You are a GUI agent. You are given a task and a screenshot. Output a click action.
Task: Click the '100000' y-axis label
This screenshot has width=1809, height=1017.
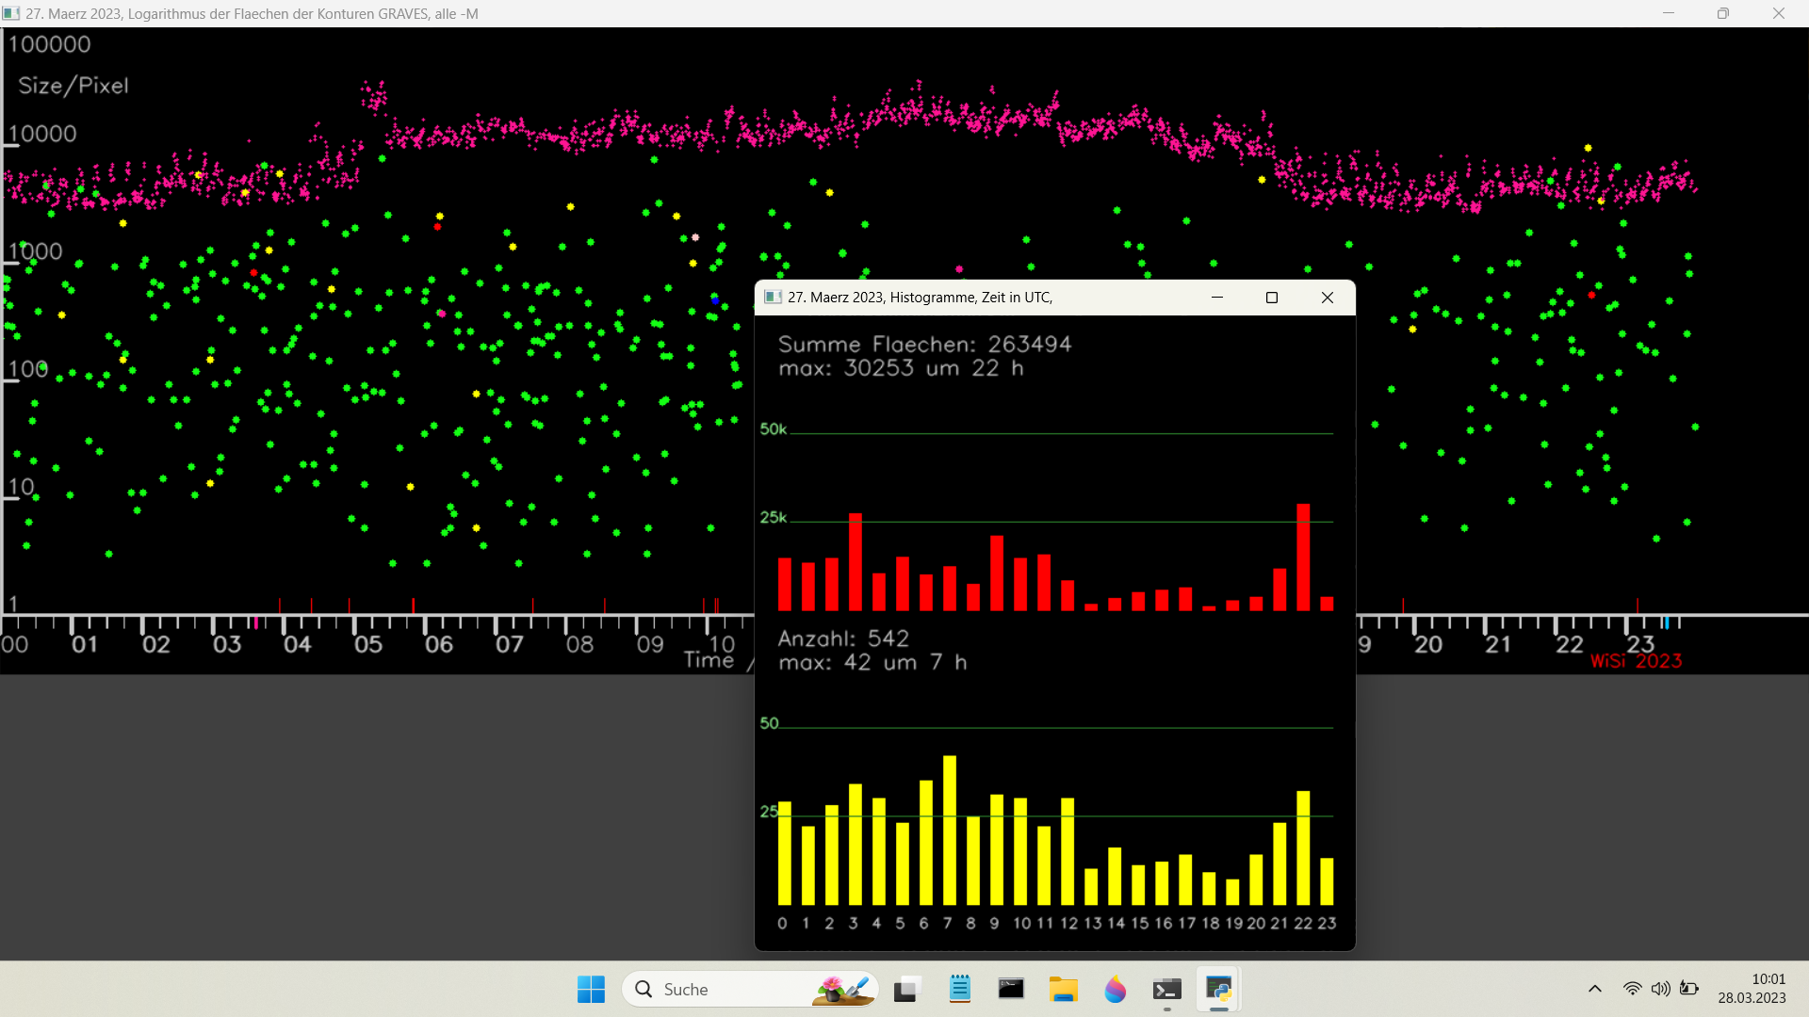[x=49, y=44]
